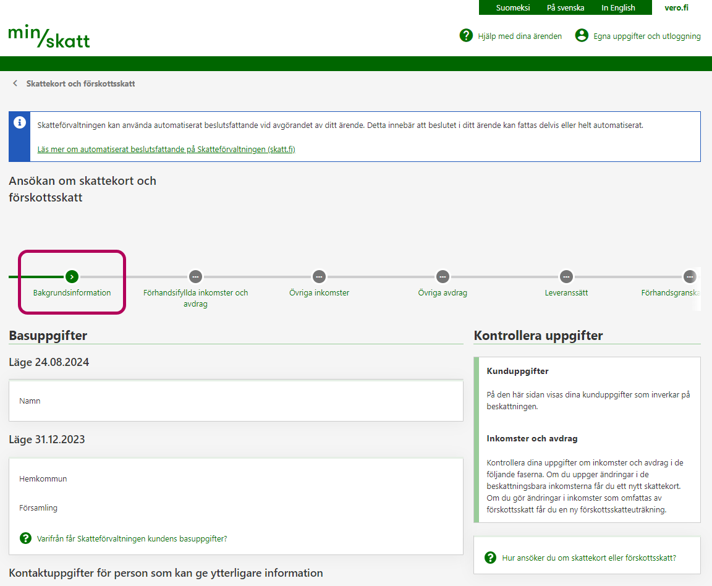712x586 pixels.
Task: Select the På svenska language option
Action: coord(566,8)
